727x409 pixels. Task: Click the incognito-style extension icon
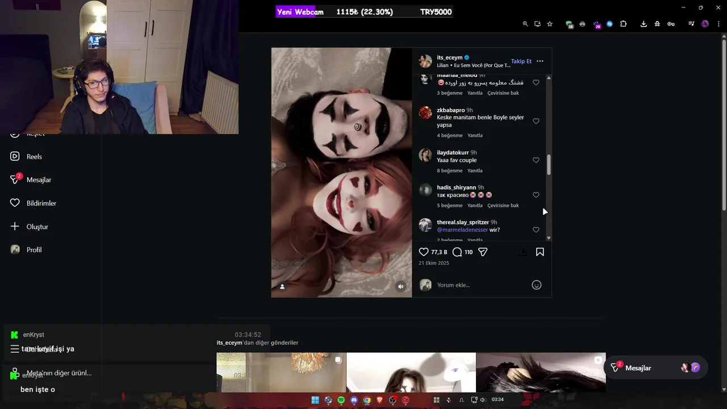[x=657, y=24]
